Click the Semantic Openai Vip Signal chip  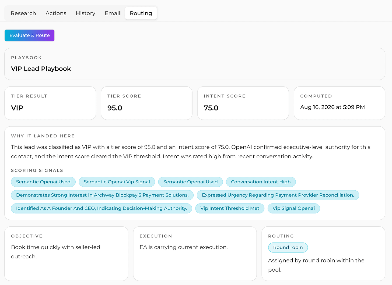click(117, 182)
